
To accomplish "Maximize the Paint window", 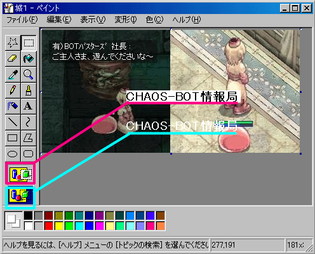I will tap(295, 8).
